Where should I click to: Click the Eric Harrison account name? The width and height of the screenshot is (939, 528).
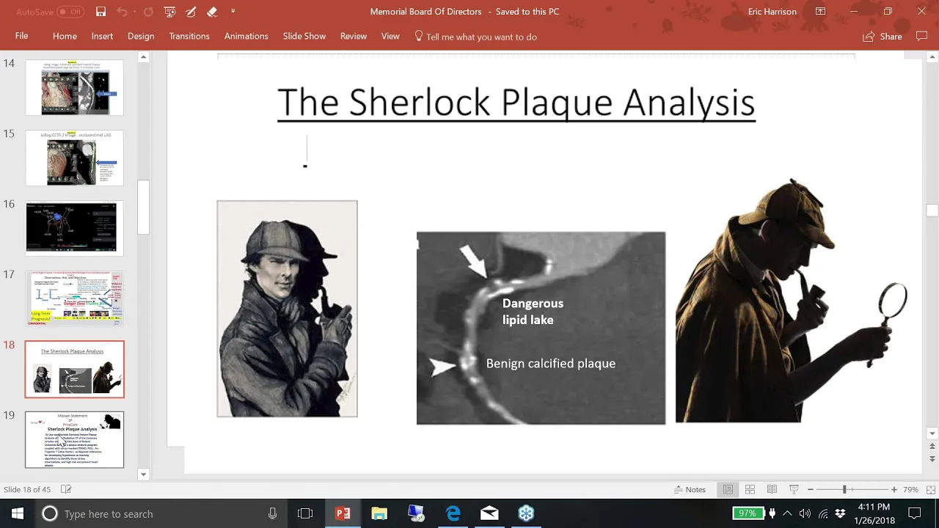click(772, 12)
